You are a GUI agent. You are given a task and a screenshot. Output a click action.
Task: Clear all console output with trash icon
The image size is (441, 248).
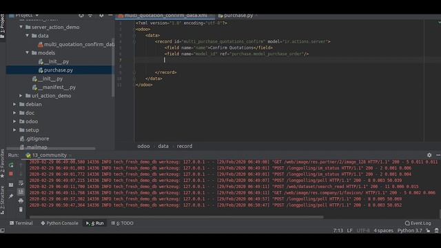coord(21,209)
